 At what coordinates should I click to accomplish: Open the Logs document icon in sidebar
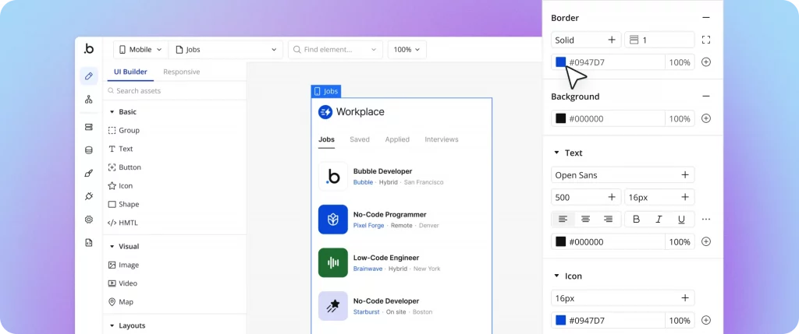(89, 242)
